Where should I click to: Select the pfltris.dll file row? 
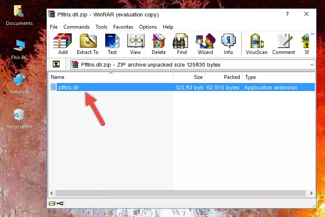[x=182, y=87]
